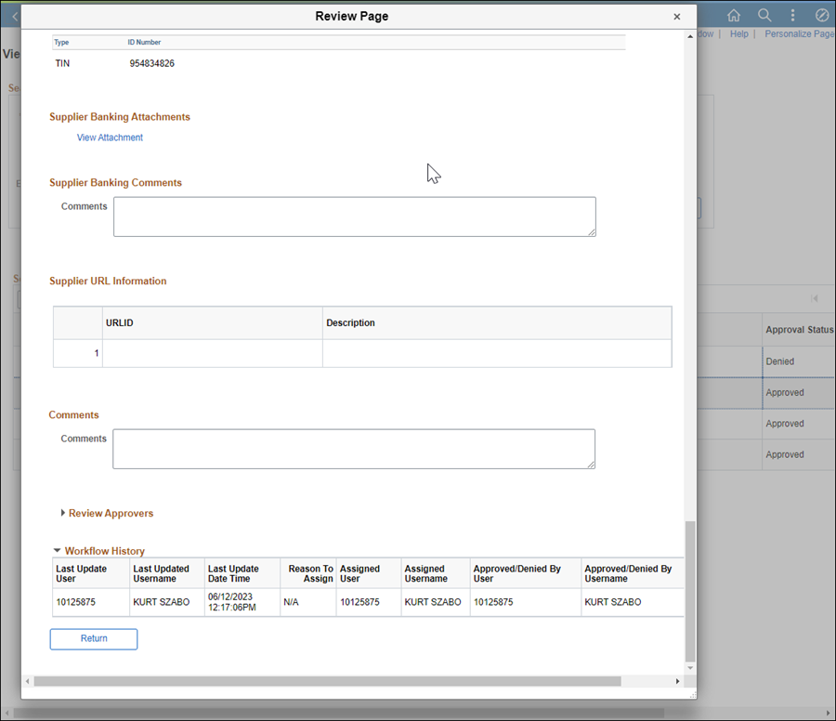Click the empty URLID cell in row 1

pyautogui.click(x=212, y=353)
